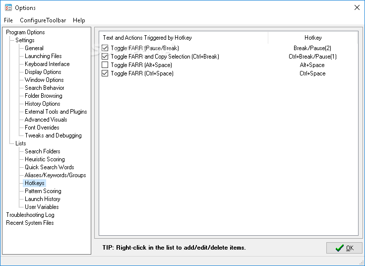This screenshot has width=365, height=266.
Task: Select Toggle FARR (Ctrl+Space) row text
Action: 142,73
